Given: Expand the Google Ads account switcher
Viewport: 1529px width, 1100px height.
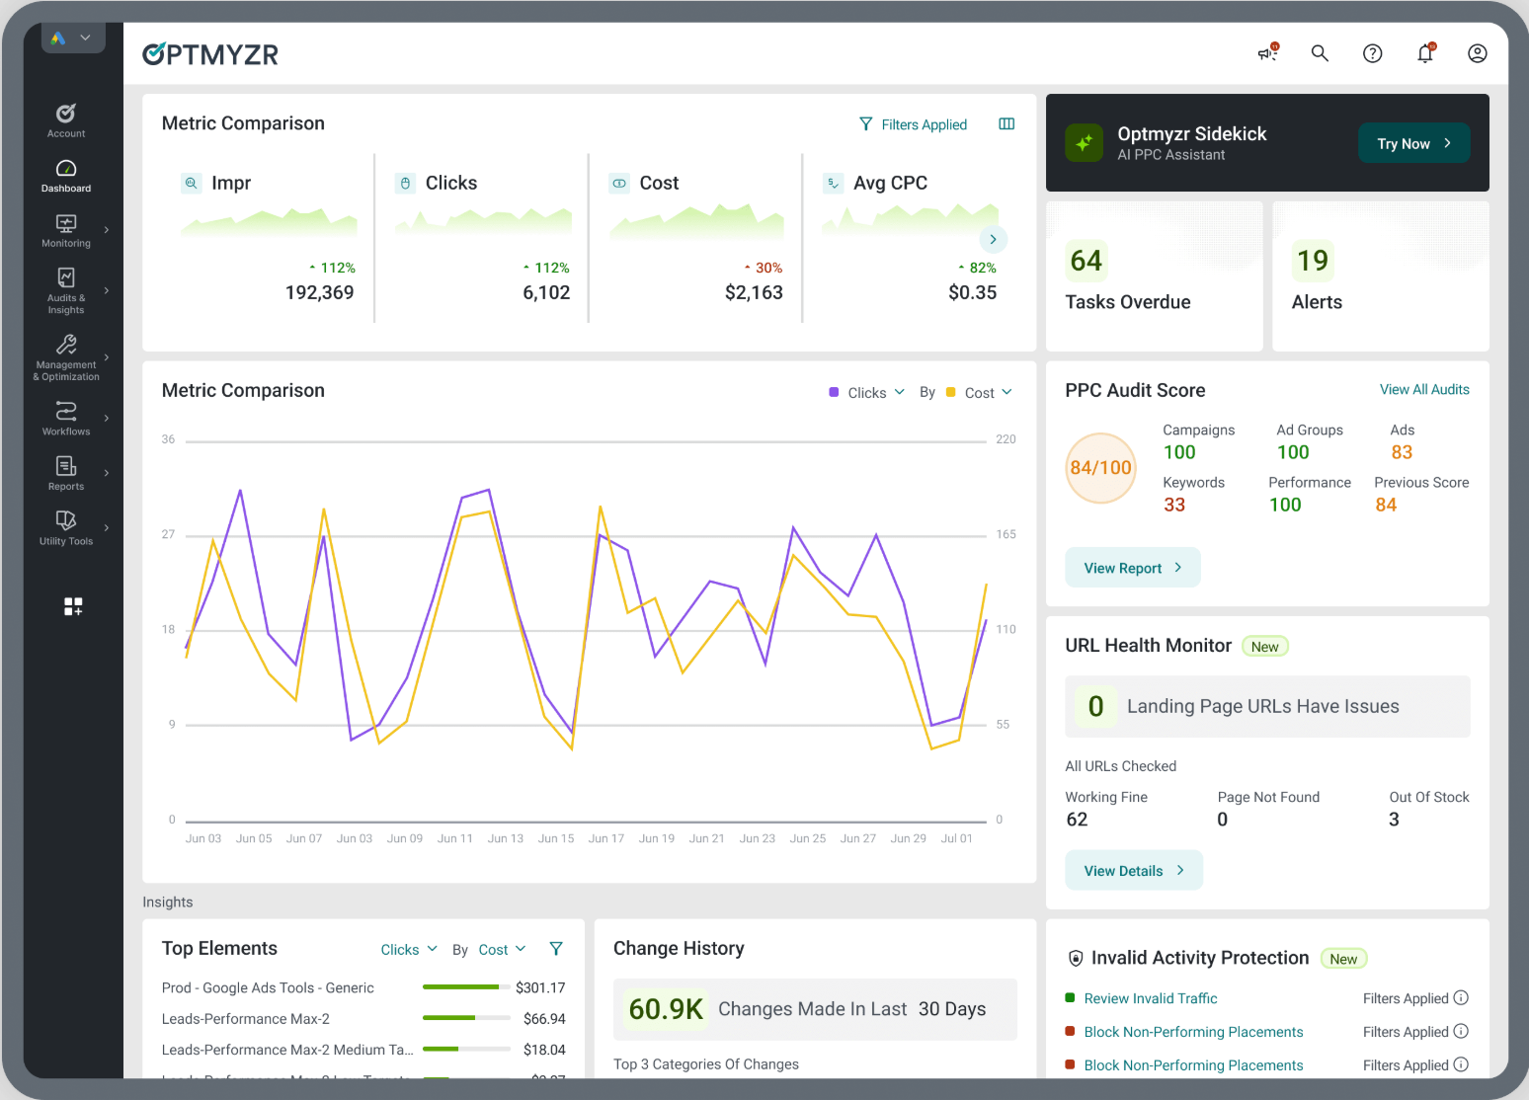Looking at the screenshot, I should [72, 38].
